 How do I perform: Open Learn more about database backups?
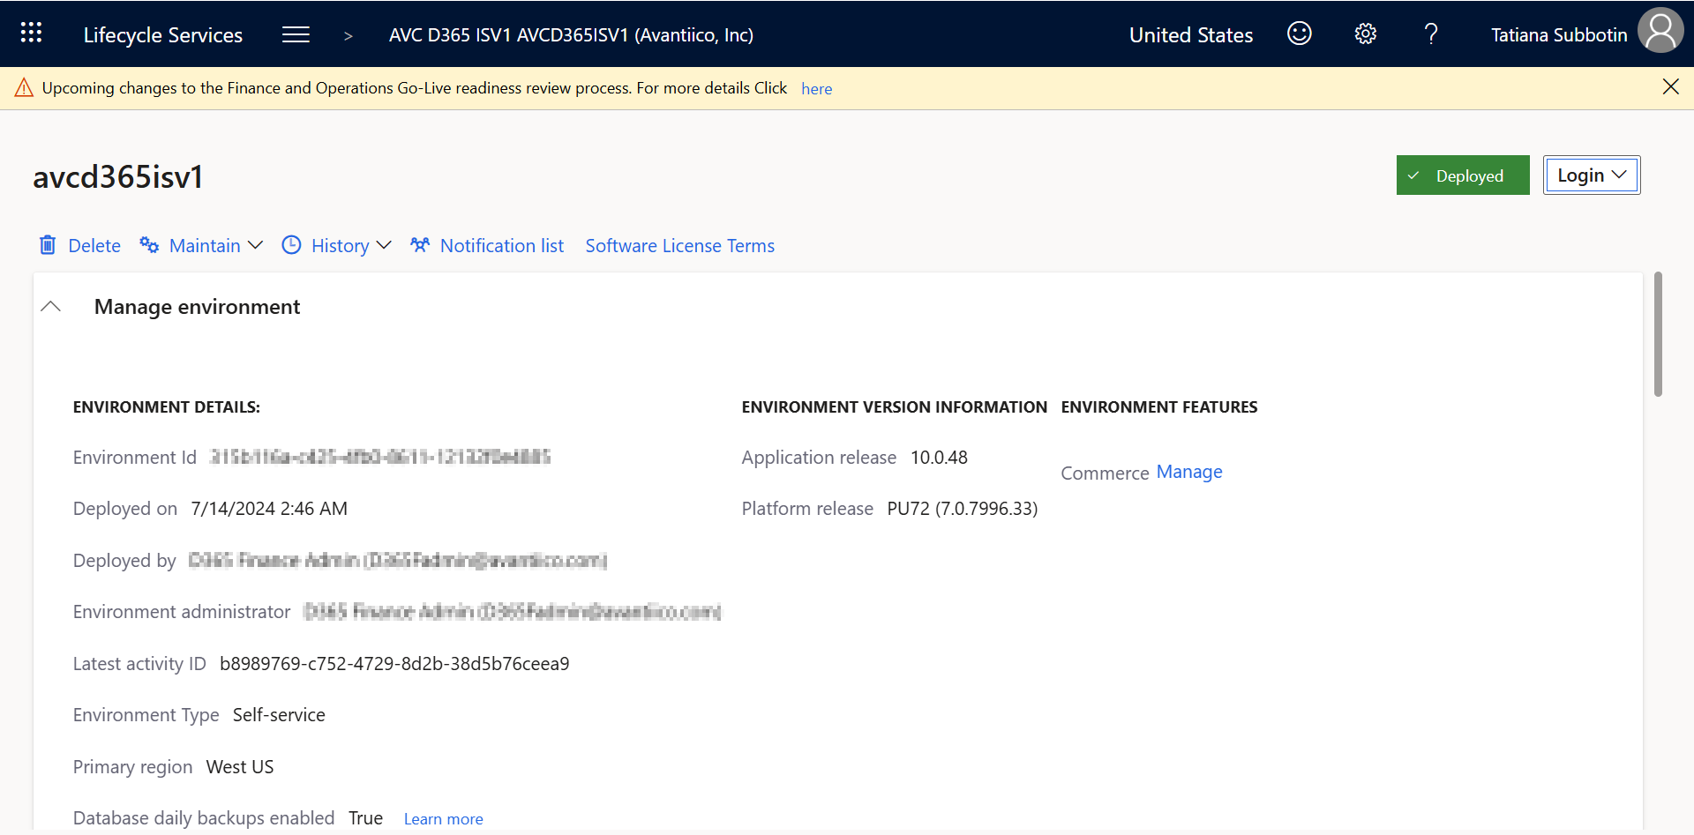[x=443, y=819]
